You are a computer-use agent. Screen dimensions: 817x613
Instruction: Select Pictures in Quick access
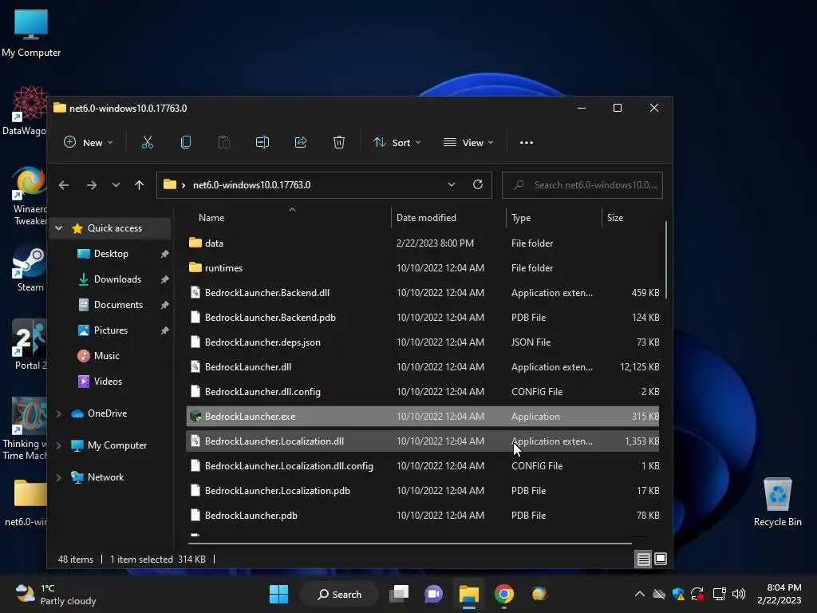[110, 330]
